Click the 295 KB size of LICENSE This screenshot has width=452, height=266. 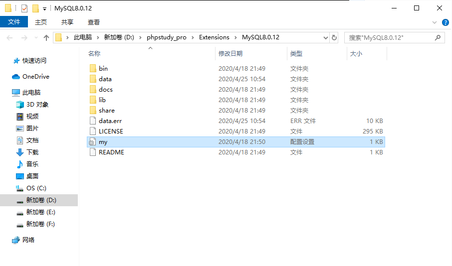(373, 132)
